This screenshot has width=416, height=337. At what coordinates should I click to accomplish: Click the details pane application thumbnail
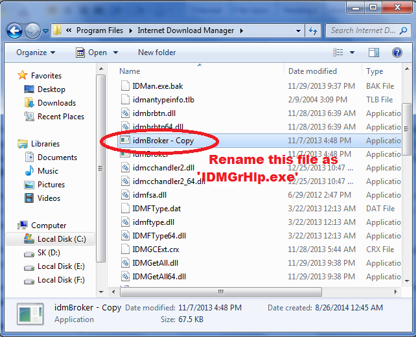pyautogui.click(x=30, y=314)
